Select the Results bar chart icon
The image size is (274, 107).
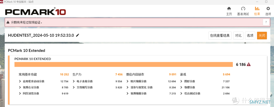click(257, 9)
